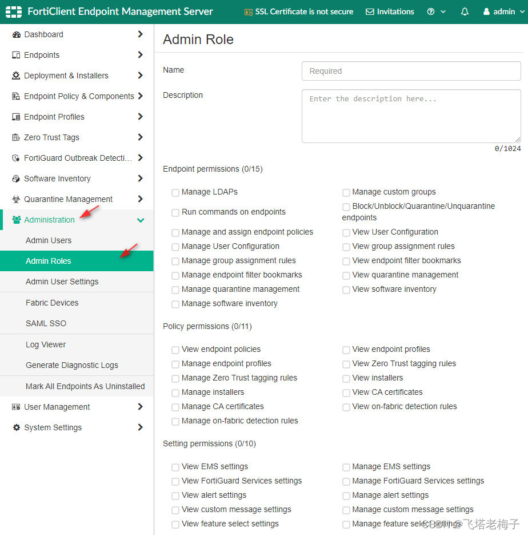Click the Endpoint Policy & Components icon

point(16,96)
